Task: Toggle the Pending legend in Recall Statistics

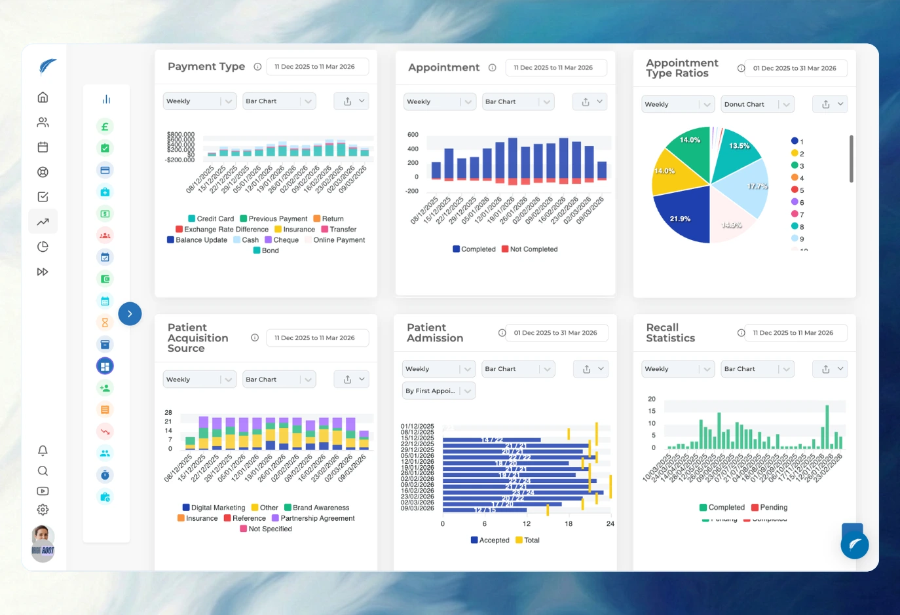Action: (770, 507)
